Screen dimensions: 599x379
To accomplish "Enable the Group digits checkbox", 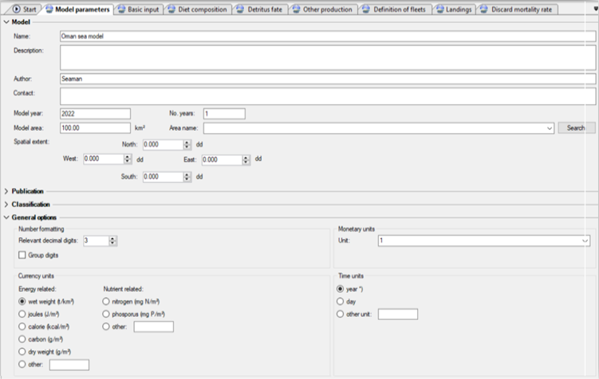I will [x=22, y=255].
